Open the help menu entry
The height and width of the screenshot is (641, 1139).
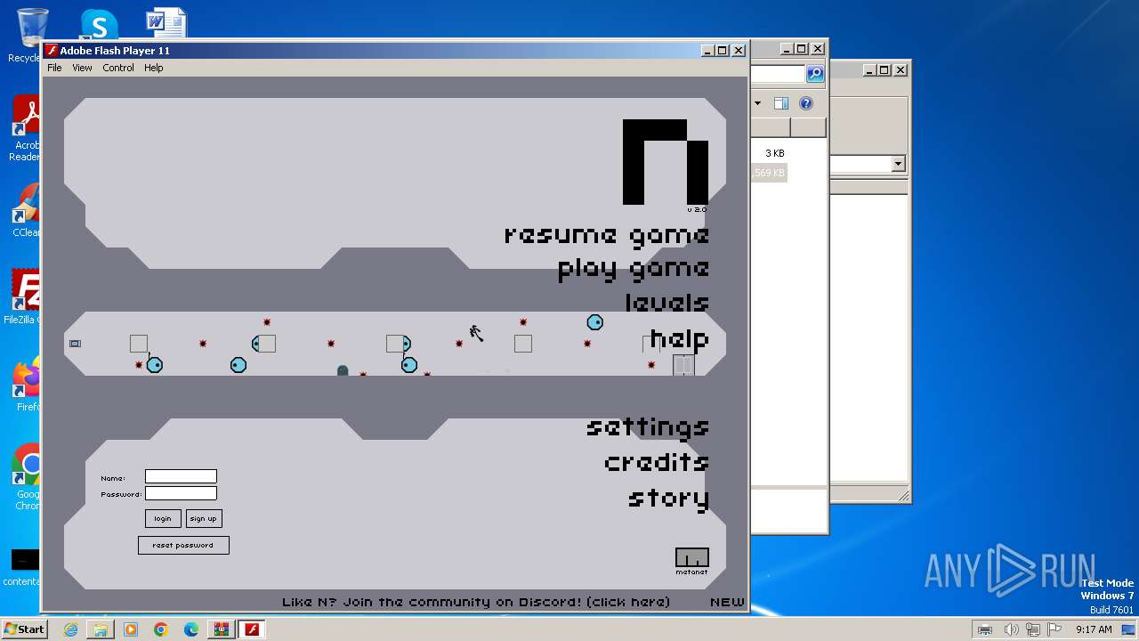click(680, 339)
